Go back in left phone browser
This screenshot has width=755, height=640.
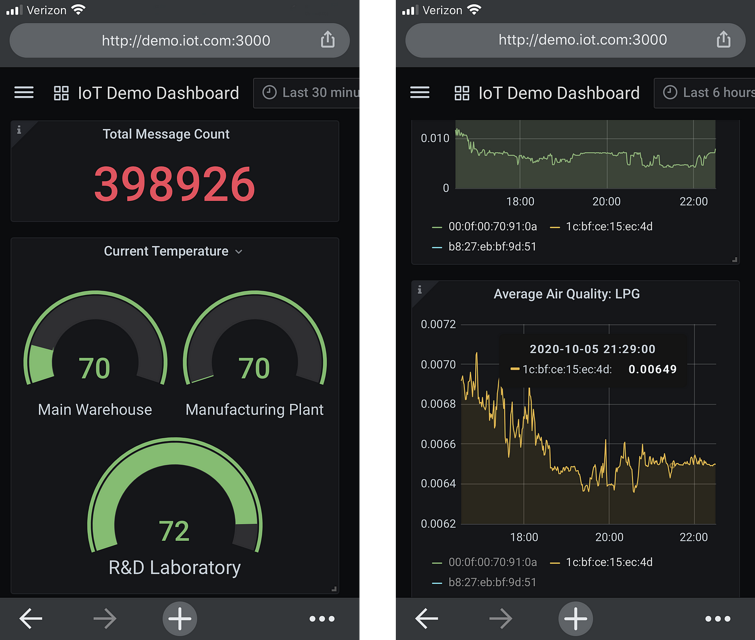pos(31,618)
